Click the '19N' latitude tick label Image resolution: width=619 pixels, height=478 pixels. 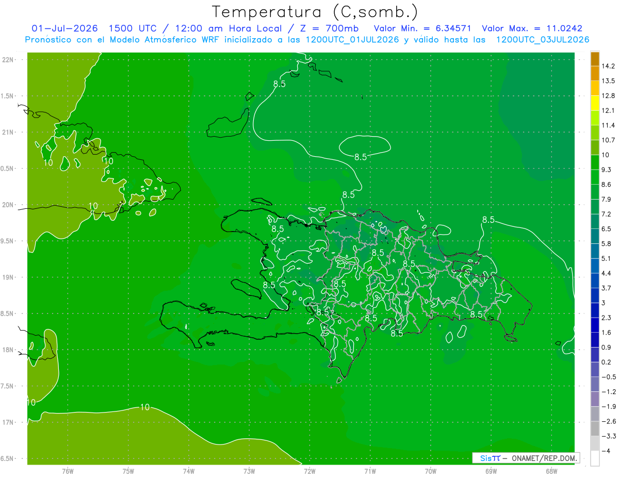pos(8,277)
